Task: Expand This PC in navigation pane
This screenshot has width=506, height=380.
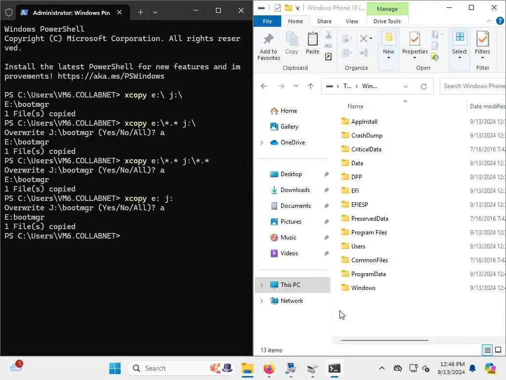Action: tap(262, 285)
